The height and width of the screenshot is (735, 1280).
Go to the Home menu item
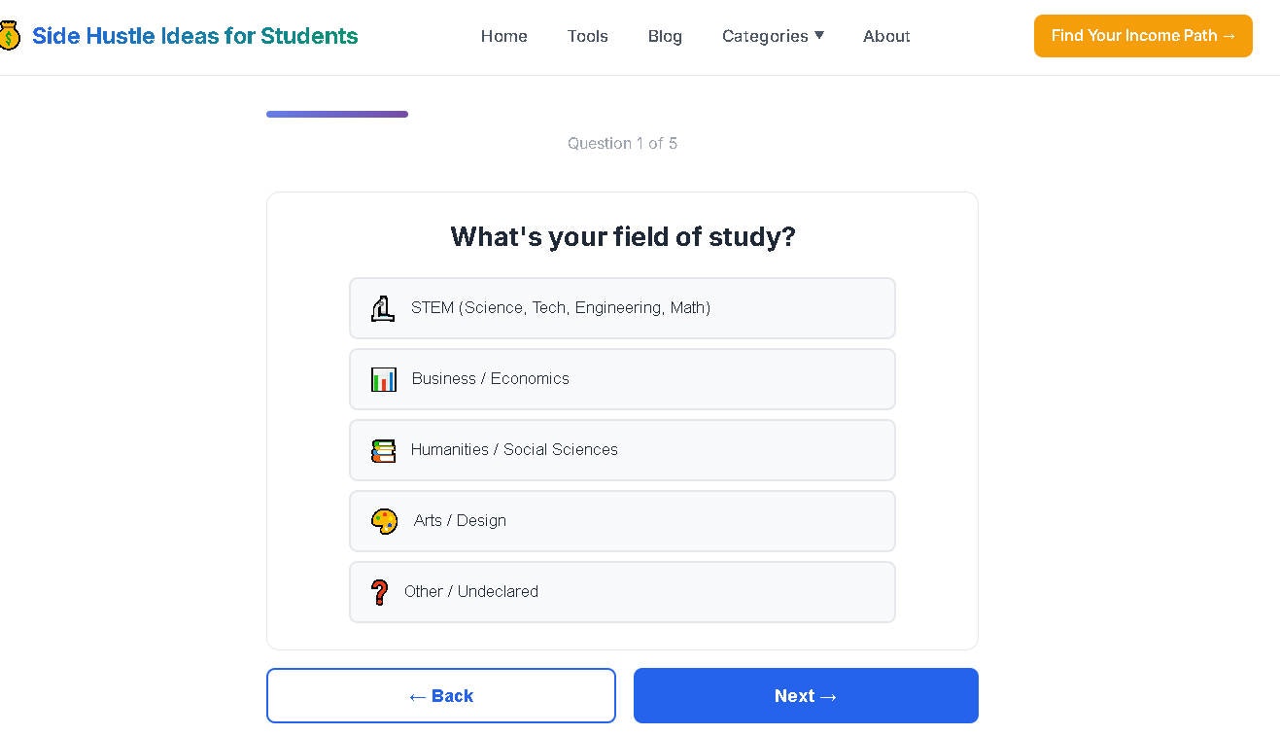[x=503, y=36]
